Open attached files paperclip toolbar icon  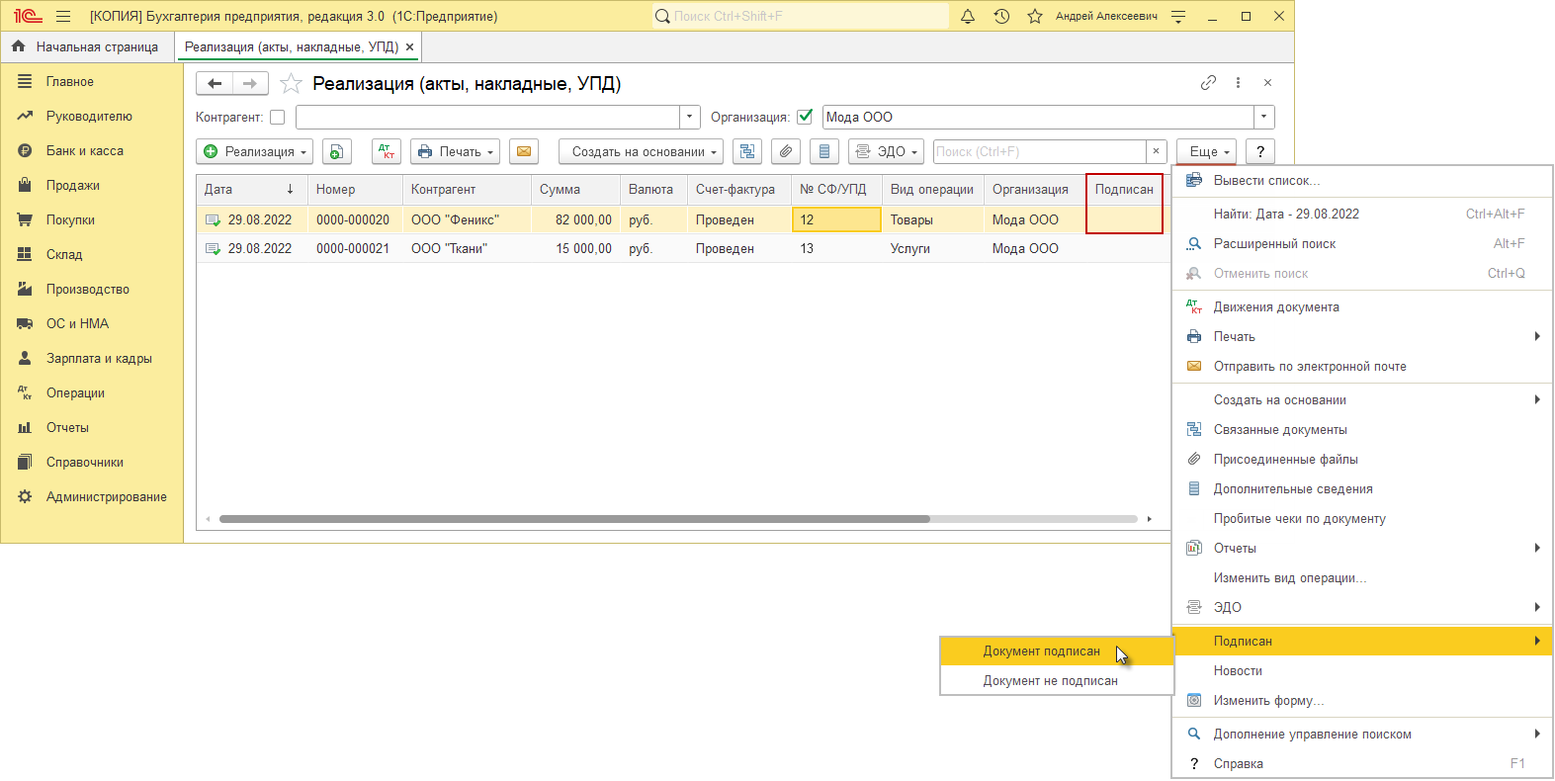[x=786, y=151]
